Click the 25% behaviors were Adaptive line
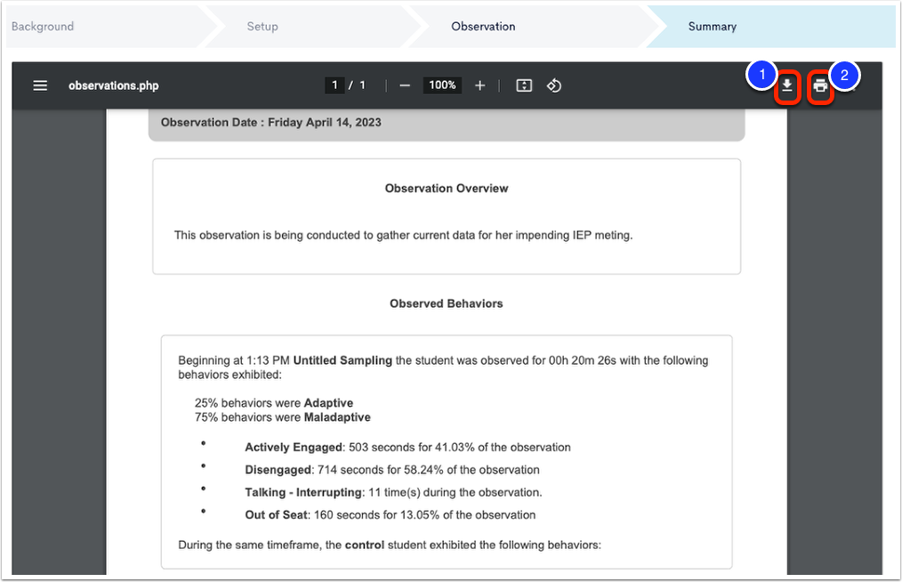This screenshot has height=582, width=902. [274, 403]
